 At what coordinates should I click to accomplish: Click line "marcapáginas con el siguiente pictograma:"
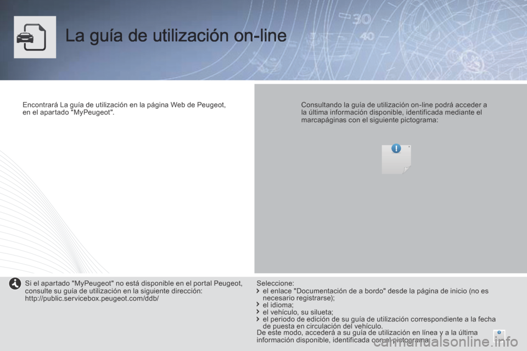point(369,120)
